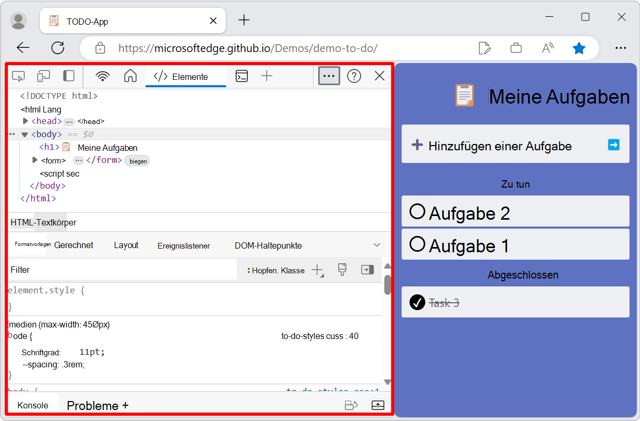This screenshot has width=640, height=421.
Task: Toggle the device emulation mode
Action: pos(44,76)
